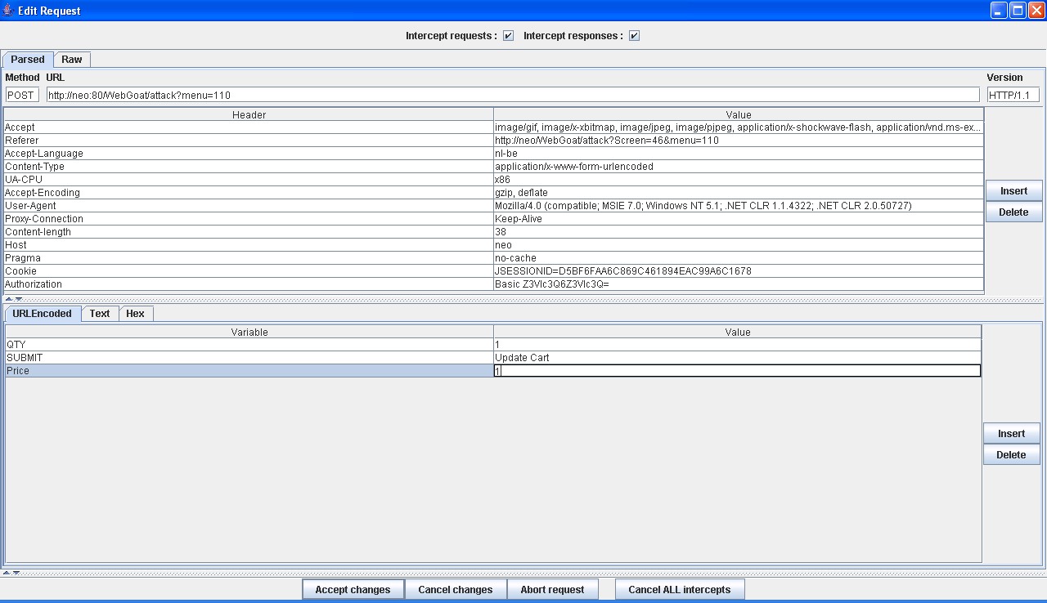Image resolution: width=1047 pixels, height=603 pixels.
Task: Click Insert button beside the headers table
Action: pos(1013,190)
